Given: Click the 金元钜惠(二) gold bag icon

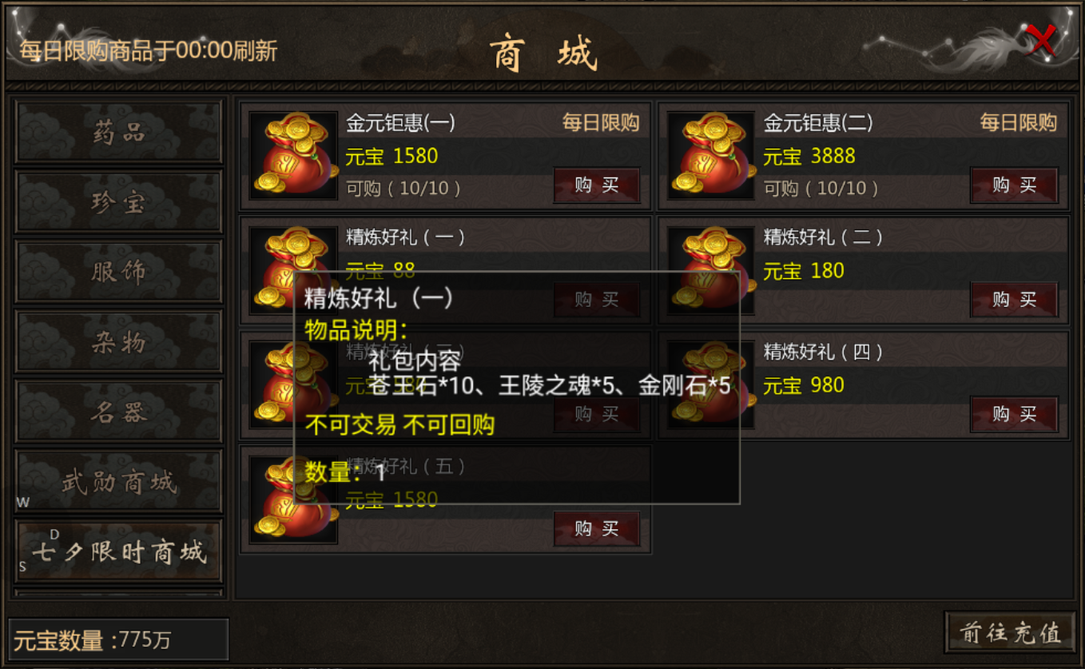Looking at the screenshot, I should 711,156.
